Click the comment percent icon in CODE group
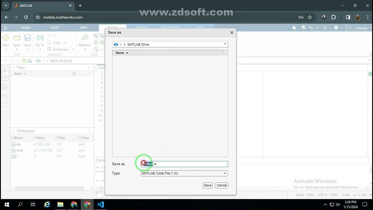The height and width of the screenshot is (210, 373). [96, 36]
